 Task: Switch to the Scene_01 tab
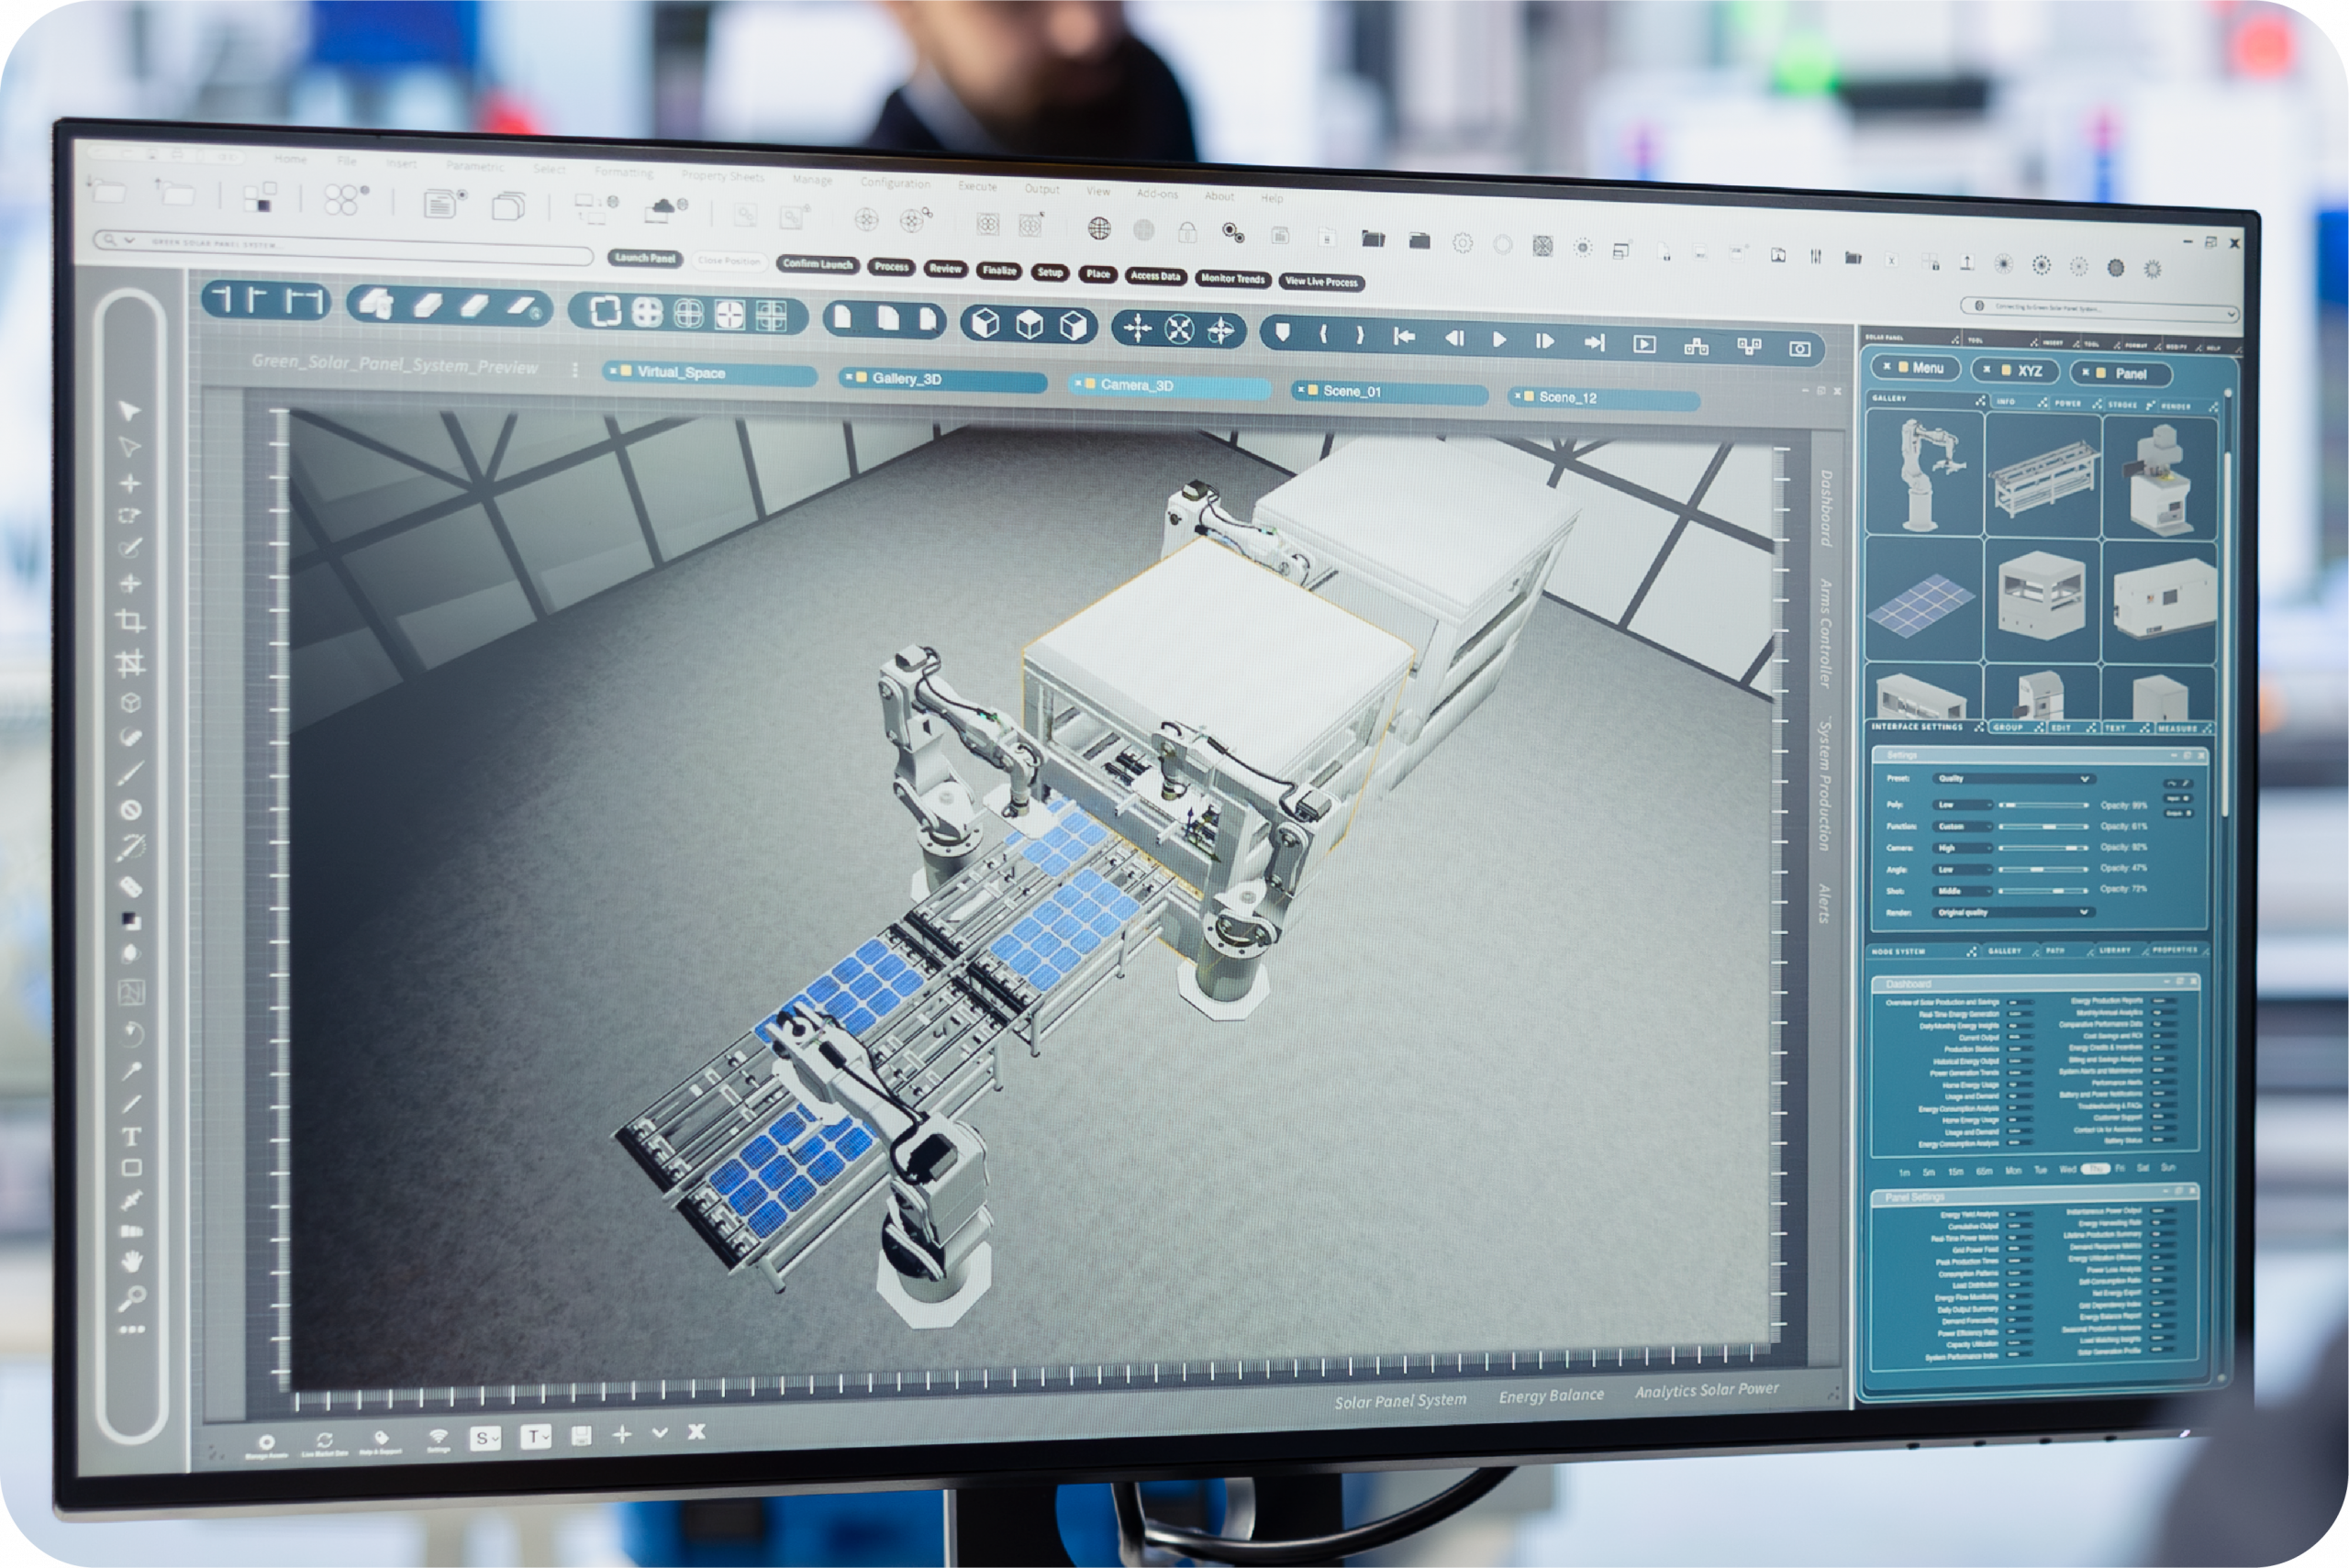[x=1353, y=391]
